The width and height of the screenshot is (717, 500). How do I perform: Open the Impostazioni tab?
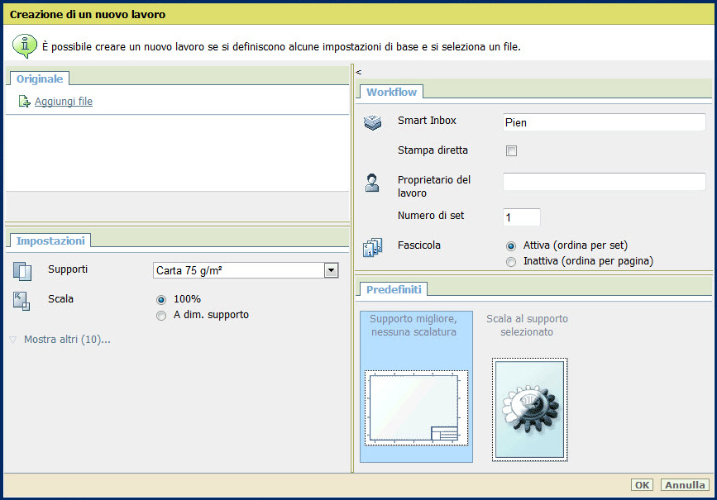tap(50, 240)
